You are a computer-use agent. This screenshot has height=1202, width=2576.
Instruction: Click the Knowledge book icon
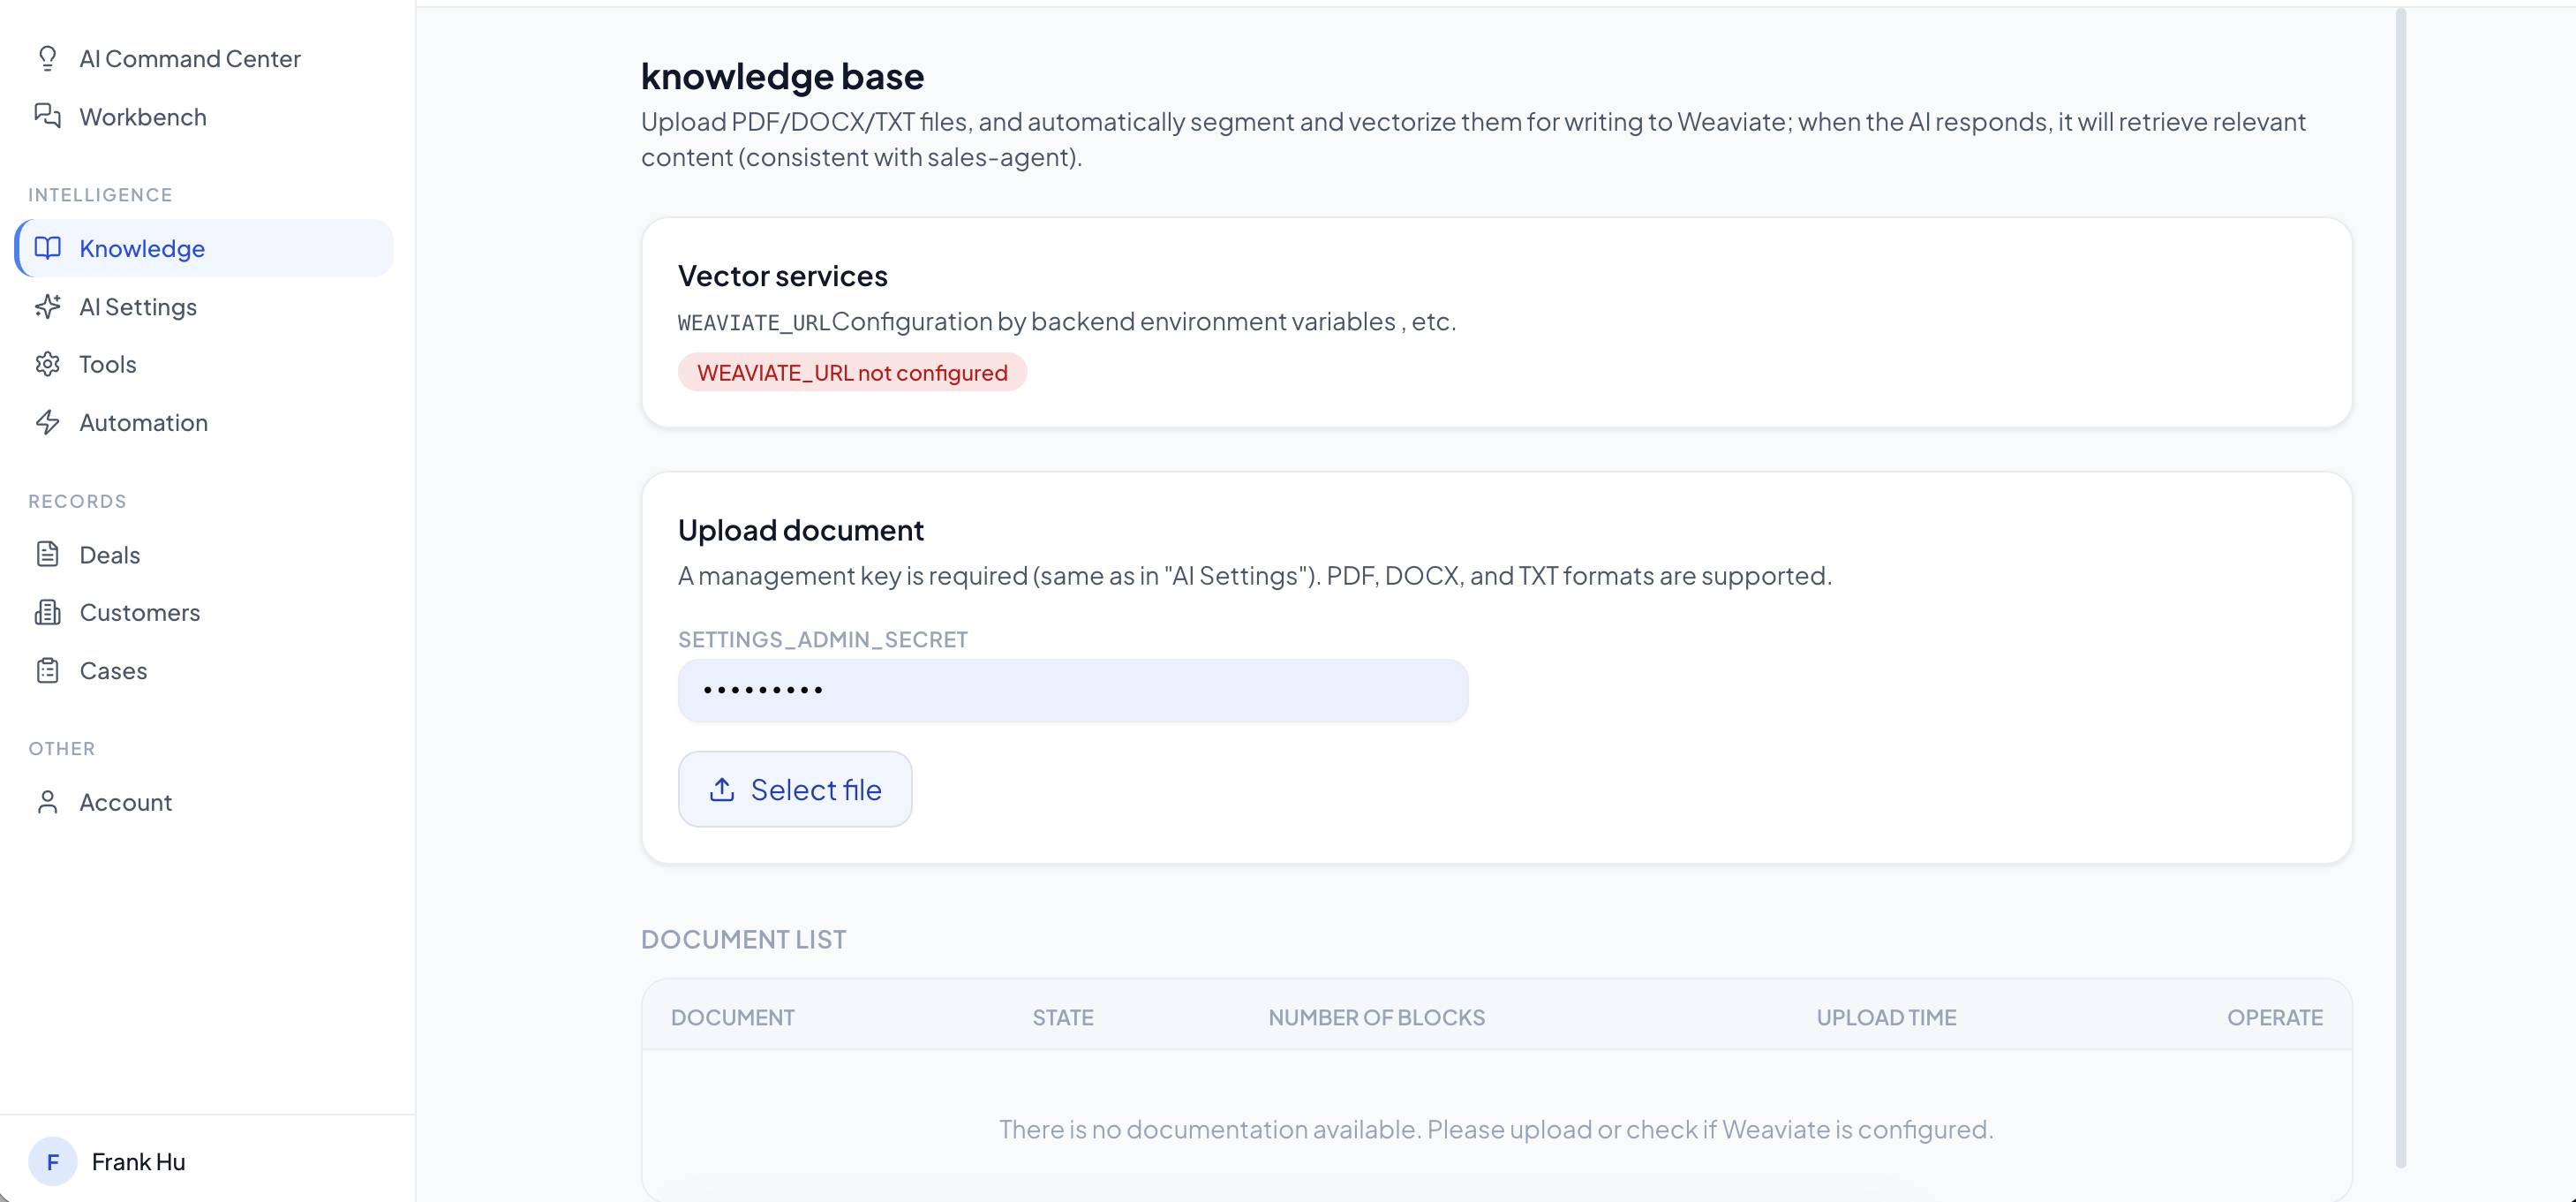47,248
